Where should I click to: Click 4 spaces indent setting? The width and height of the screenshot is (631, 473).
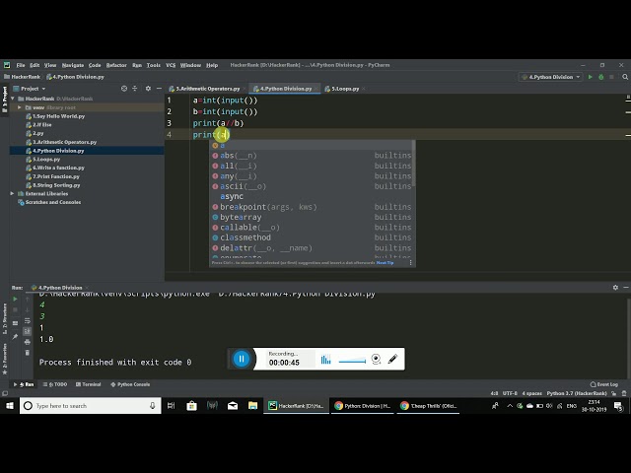click(531, 393)
